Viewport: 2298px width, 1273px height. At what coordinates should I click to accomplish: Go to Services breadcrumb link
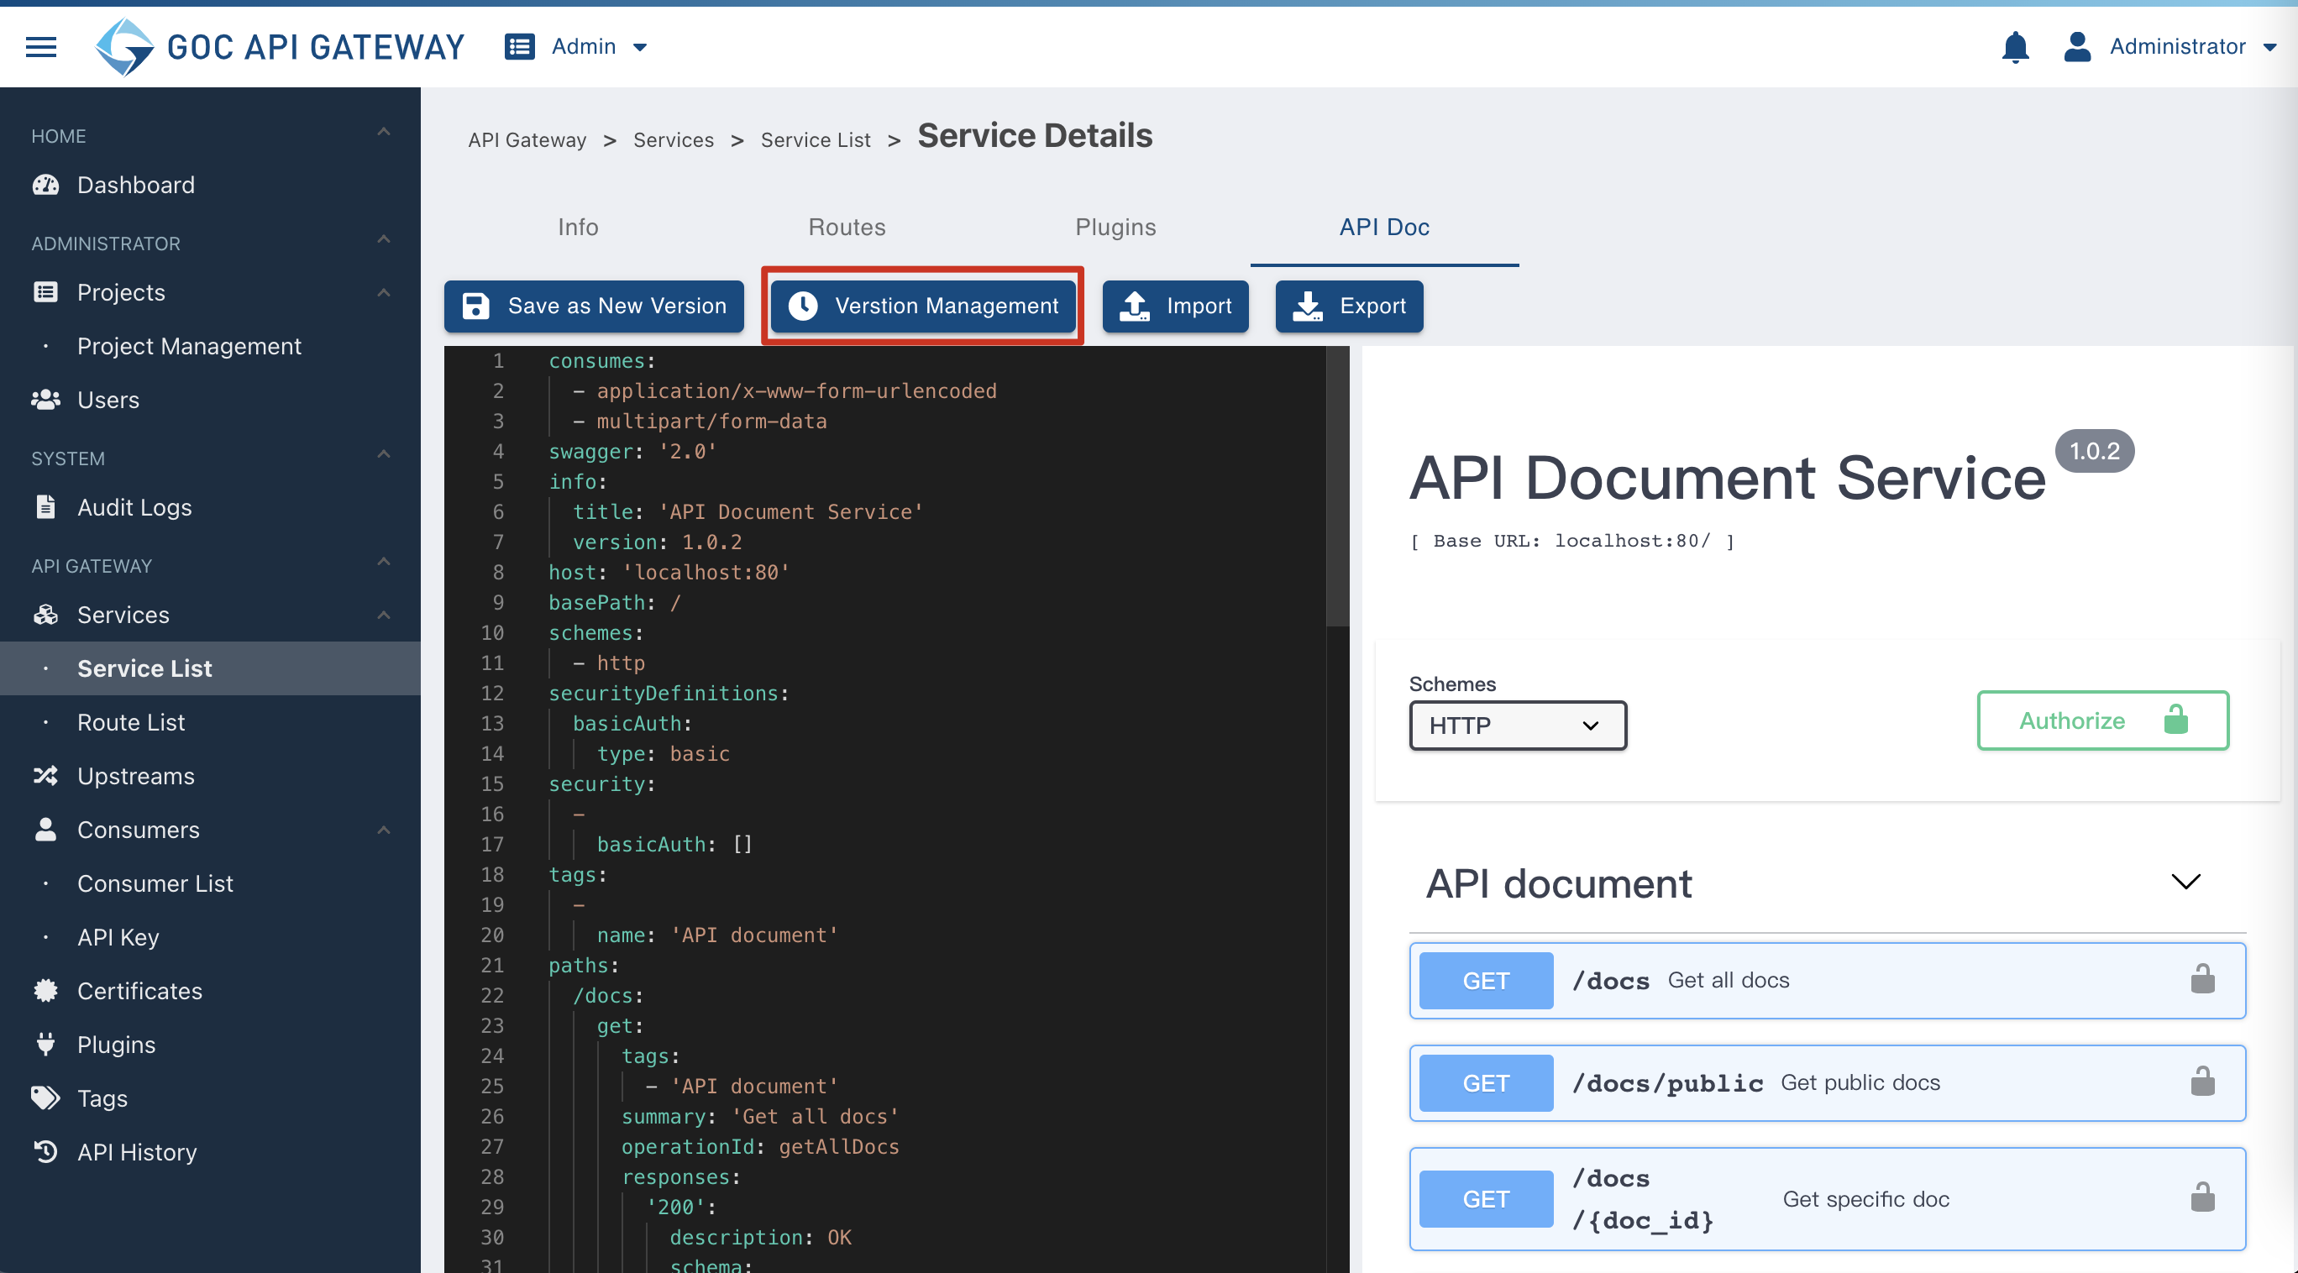(x=674, y=140)
